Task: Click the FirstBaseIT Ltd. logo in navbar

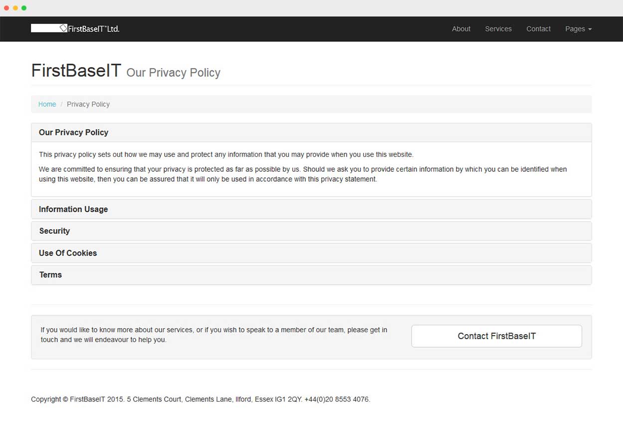Action: tap(75, 28)
